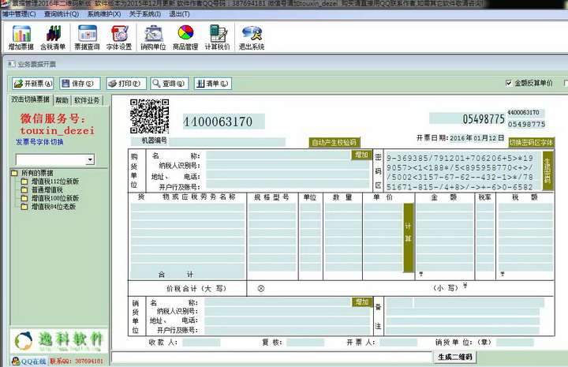Click the 机器编号 input field
Screen dimensions: 568x367
[227, 141]
